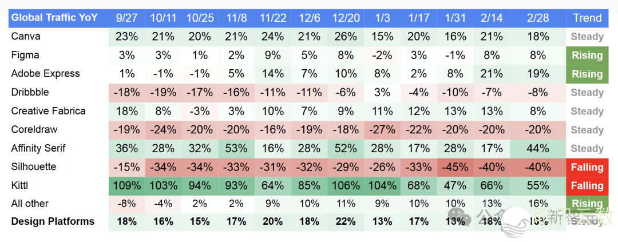The image size is (618, 242).
Task: Click the 12/20 date column header
Action: tap(346, 18)
